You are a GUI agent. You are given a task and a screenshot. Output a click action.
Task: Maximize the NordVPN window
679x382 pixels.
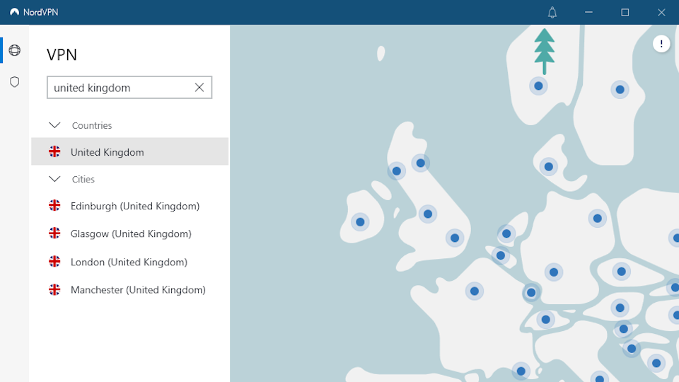click(625, 13)
